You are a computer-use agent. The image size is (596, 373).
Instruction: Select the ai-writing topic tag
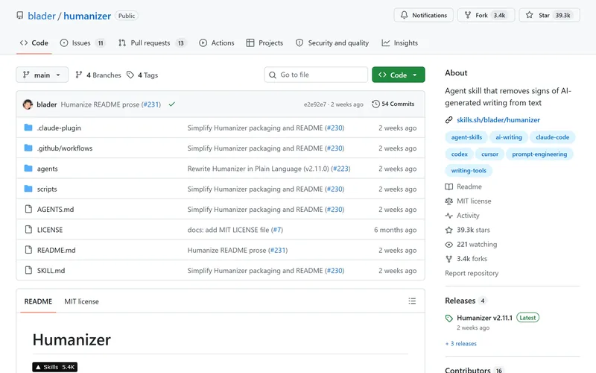click(x=509, y=137)
